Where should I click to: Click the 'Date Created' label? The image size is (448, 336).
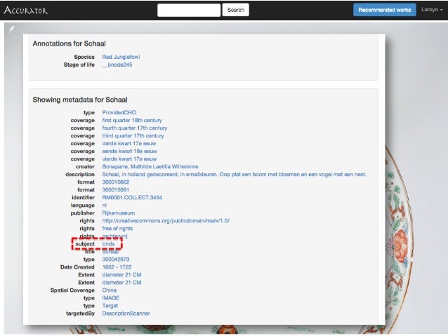(77, 267)
